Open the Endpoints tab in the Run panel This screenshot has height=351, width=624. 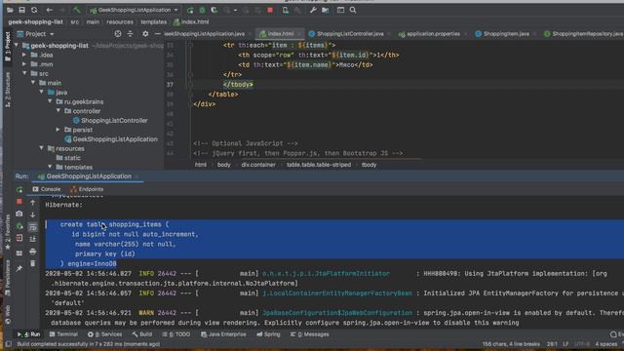pos(87,189)
